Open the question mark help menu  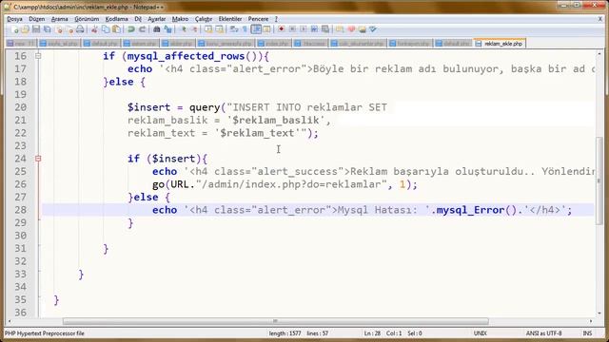pyautogui.click(x=276, y=19)
